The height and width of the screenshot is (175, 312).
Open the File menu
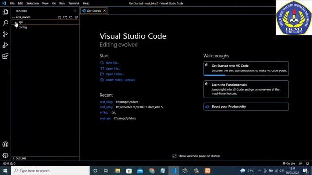tap(12, 3)
